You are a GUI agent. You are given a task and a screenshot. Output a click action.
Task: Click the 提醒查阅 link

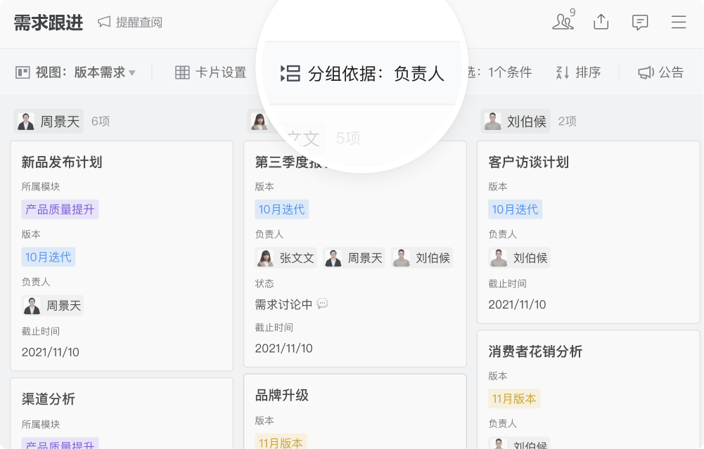(139, 22)
